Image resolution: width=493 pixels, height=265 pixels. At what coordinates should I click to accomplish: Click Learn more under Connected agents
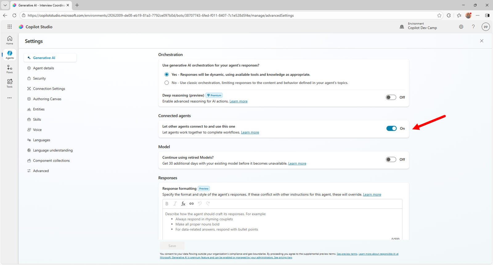coord(250,132)
